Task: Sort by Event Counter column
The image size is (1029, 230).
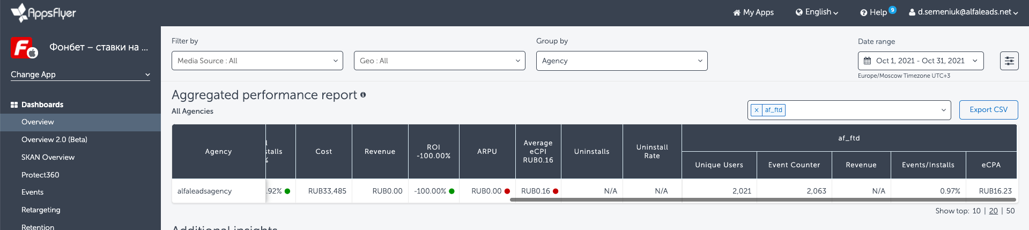Action: [x=794, y=165]
